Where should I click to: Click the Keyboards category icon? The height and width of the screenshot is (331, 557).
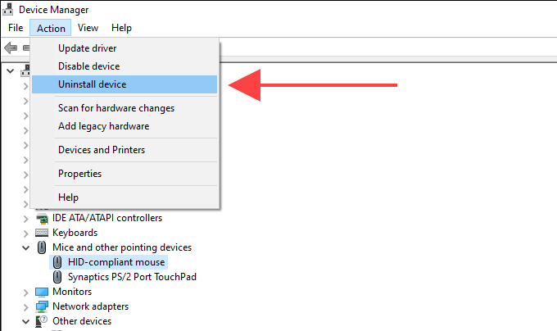(42, 233)
